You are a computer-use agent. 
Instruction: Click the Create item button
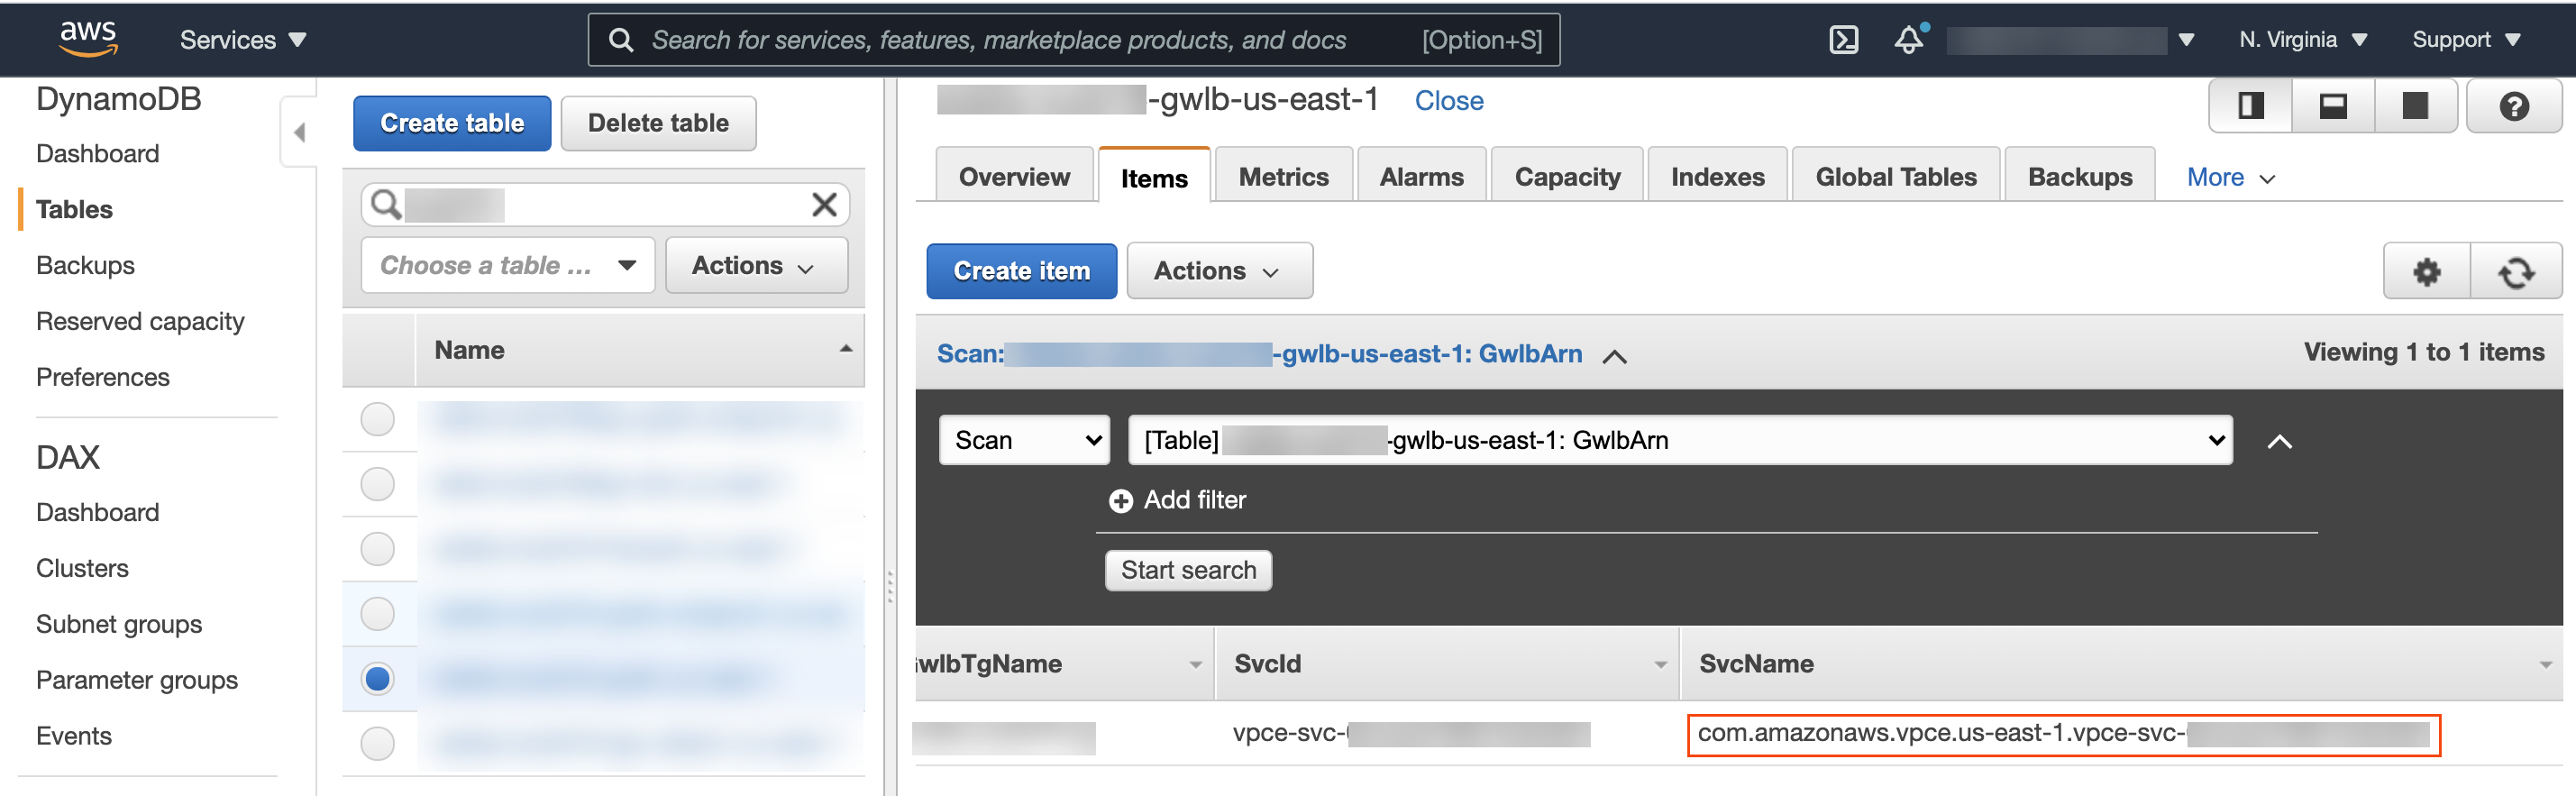pos(1021,271)
